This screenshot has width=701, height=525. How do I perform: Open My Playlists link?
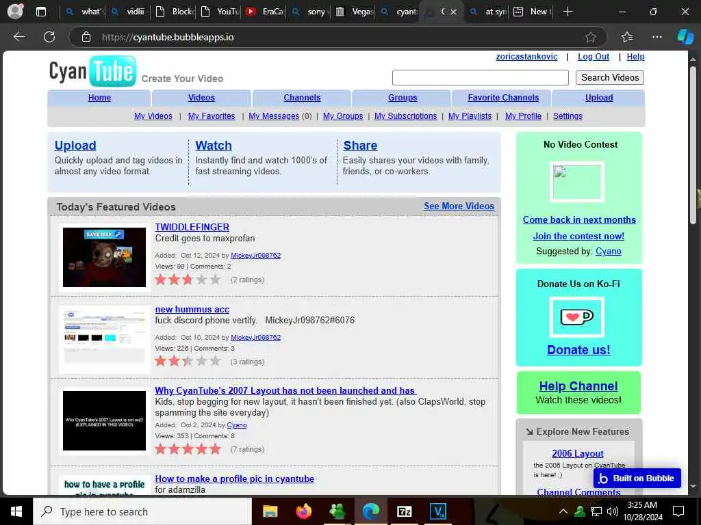[470, 116]
